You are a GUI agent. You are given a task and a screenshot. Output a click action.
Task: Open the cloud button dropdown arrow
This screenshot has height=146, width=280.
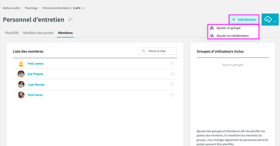tap(275, 22)
